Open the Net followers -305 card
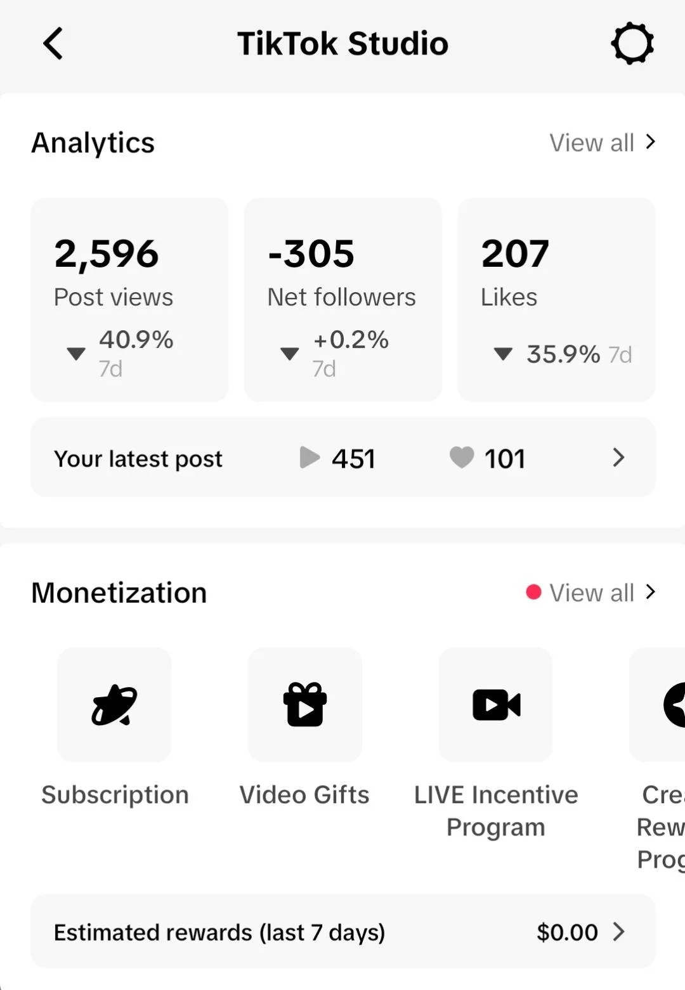The image size is (685, 990). coord(343,300)
